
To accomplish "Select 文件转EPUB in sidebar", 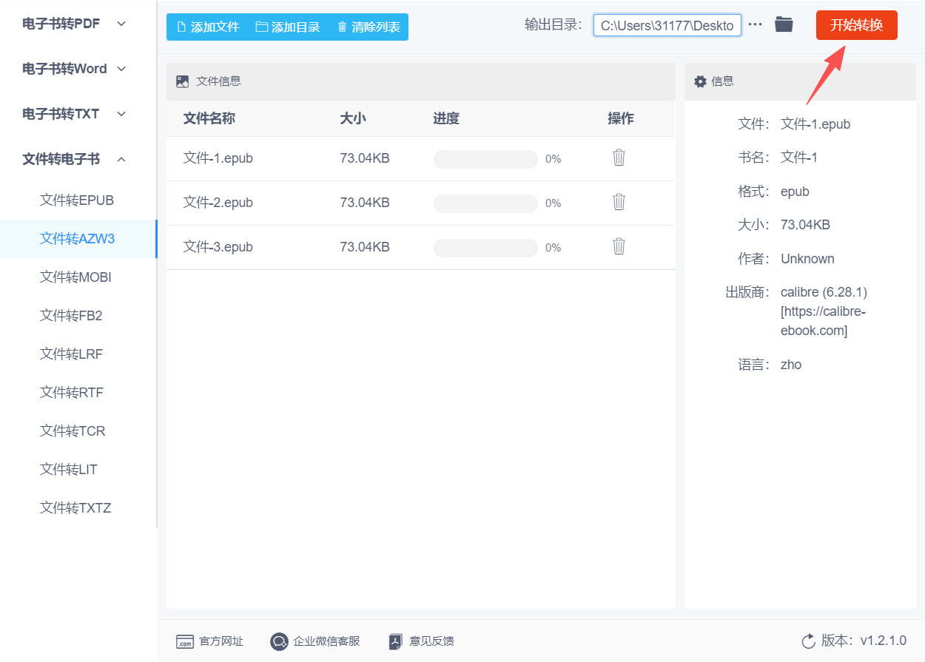I will (x=77, y=200).
